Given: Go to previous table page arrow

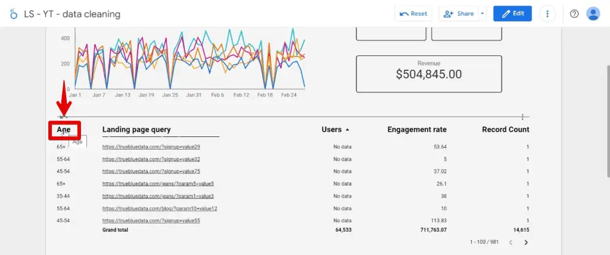Looking at the screenshot, I should coord(510,242).
